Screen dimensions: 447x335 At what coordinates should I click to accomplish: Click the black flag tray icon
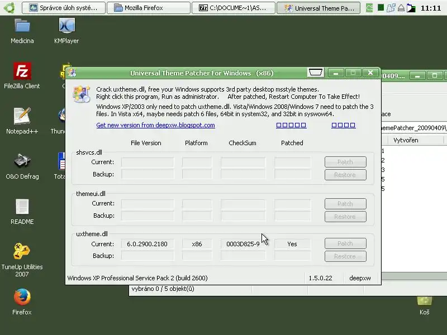click(411, 8)
